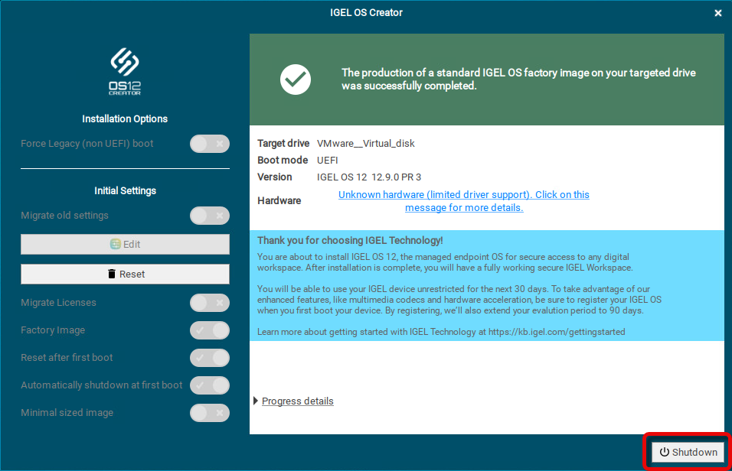
Task: Click the 'IGEL OS Creator' window title
Action: pyautogui.click(x=366, y=12)
